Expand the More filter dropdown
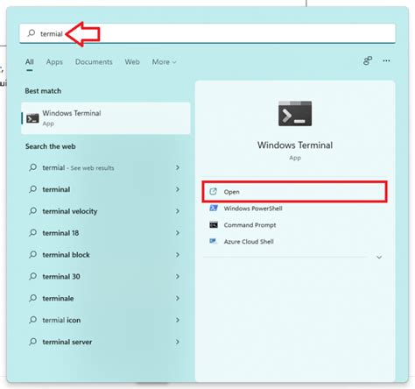This screenshot has width=415, height=389. [x=164, y=62]
